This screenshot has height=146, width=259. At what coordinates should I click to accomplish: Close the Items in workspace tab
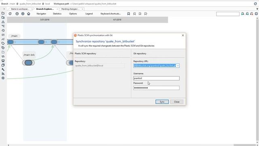pos(32,9)
